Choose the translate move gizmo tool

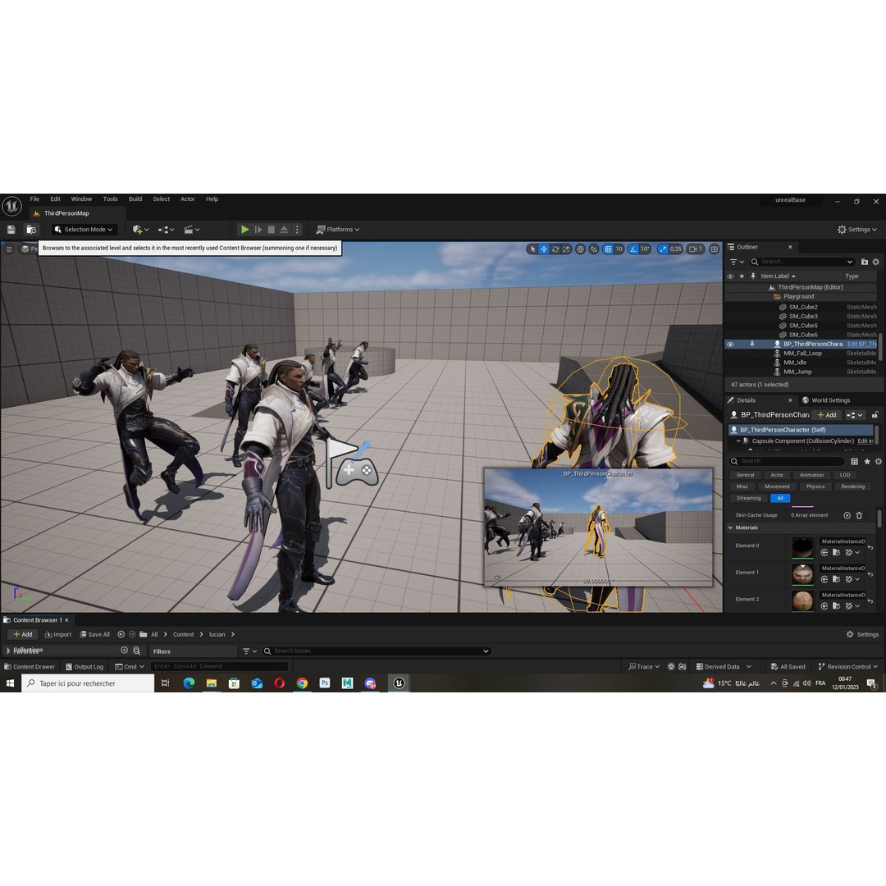tap(544, 249)
